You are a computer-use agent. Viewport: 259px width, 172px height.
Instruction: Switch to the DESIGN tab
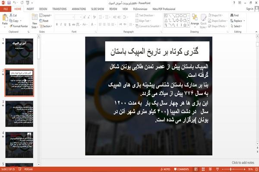click(43, 9)
